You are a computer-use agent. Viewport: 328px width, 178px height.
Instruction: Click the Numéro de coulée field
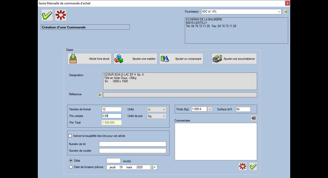click(x=133, y=150)
